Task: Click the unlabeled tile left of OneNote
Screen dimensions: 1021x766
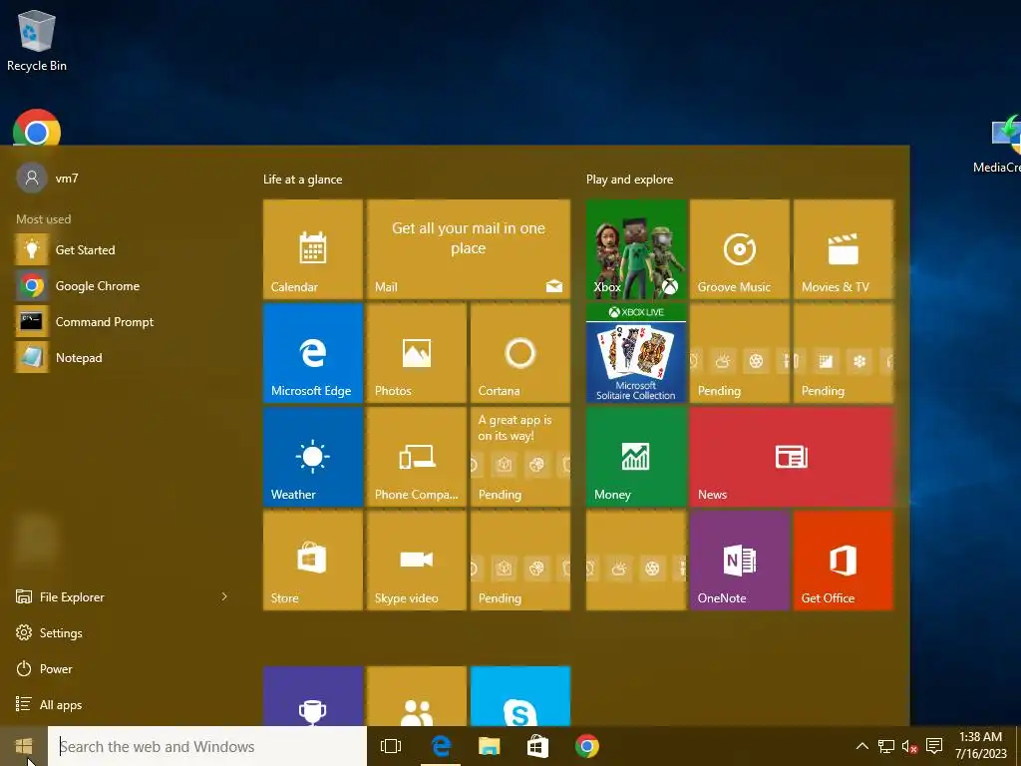Action: point(635,560)
